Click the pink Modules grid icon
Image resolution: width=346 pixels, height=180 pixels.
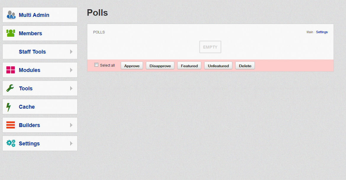point(11,70)
